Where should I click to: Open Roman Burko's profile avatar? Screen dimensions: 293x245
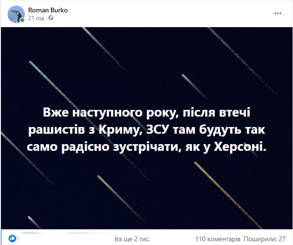(x=16, y=14)
